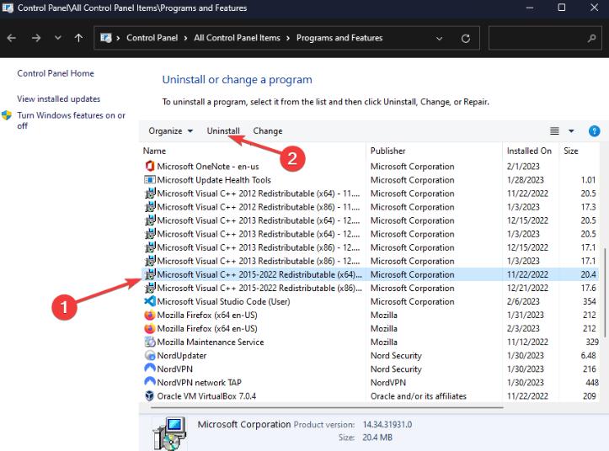Select Microsoft Visual Studio Code icon
The image size is (609, 451).
[150, 301]
